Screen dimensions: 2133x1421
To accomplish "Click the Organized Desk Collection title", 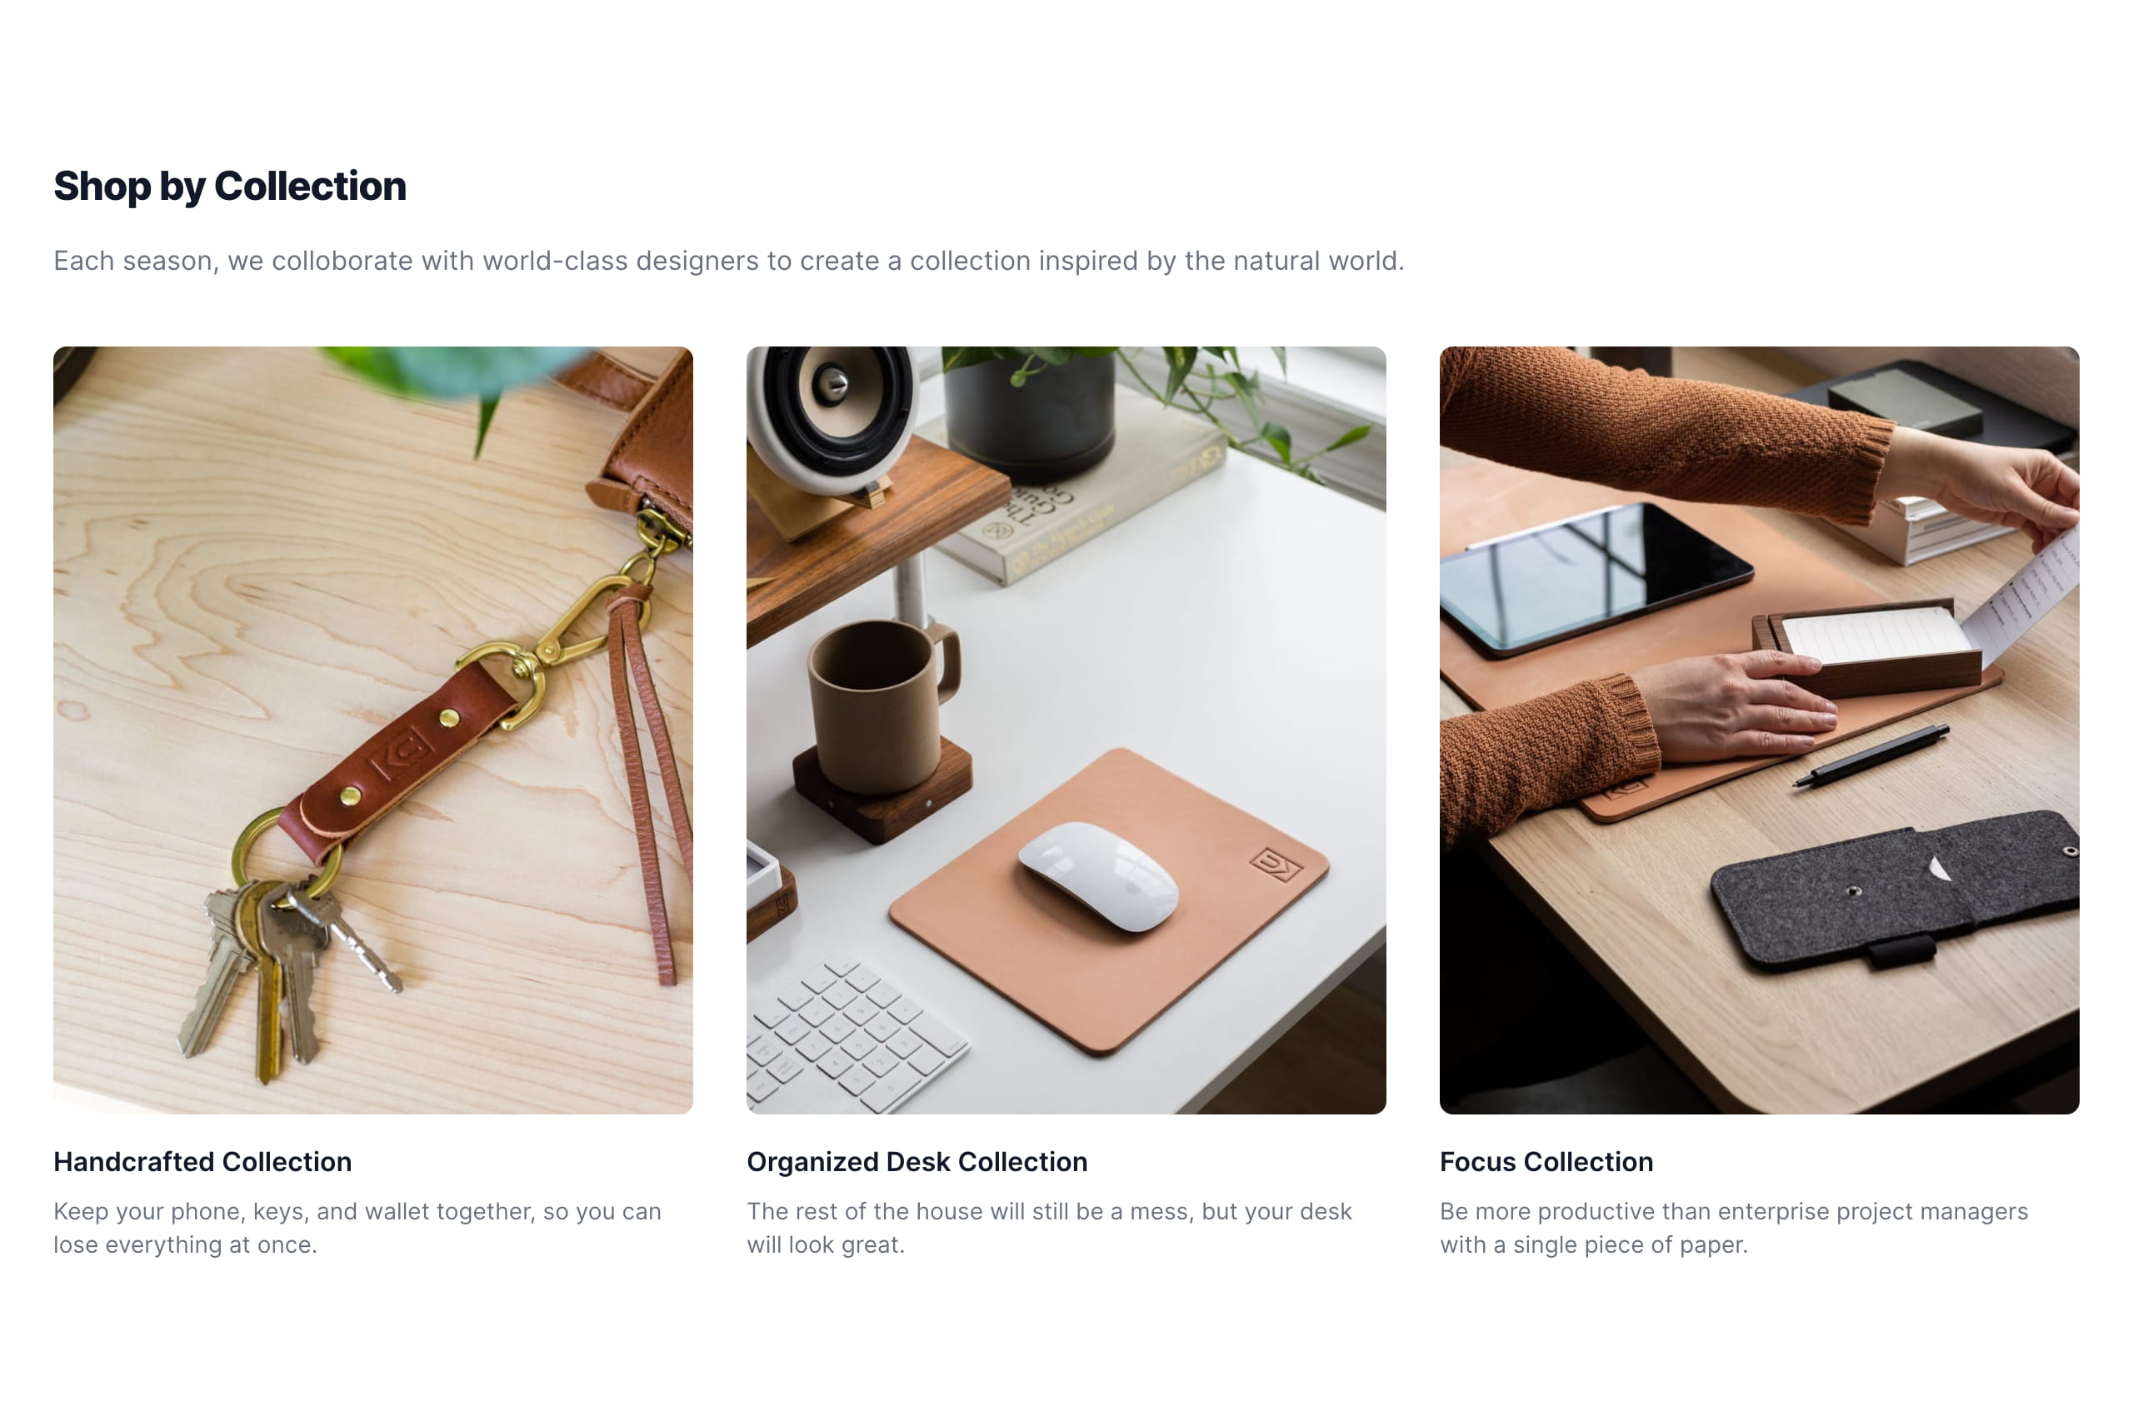I will (917, 1161).
